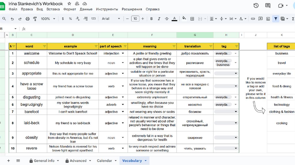Click the font size input field
Image resolution: width=295 pixels, height=165 pixels.
click(135, 19)
